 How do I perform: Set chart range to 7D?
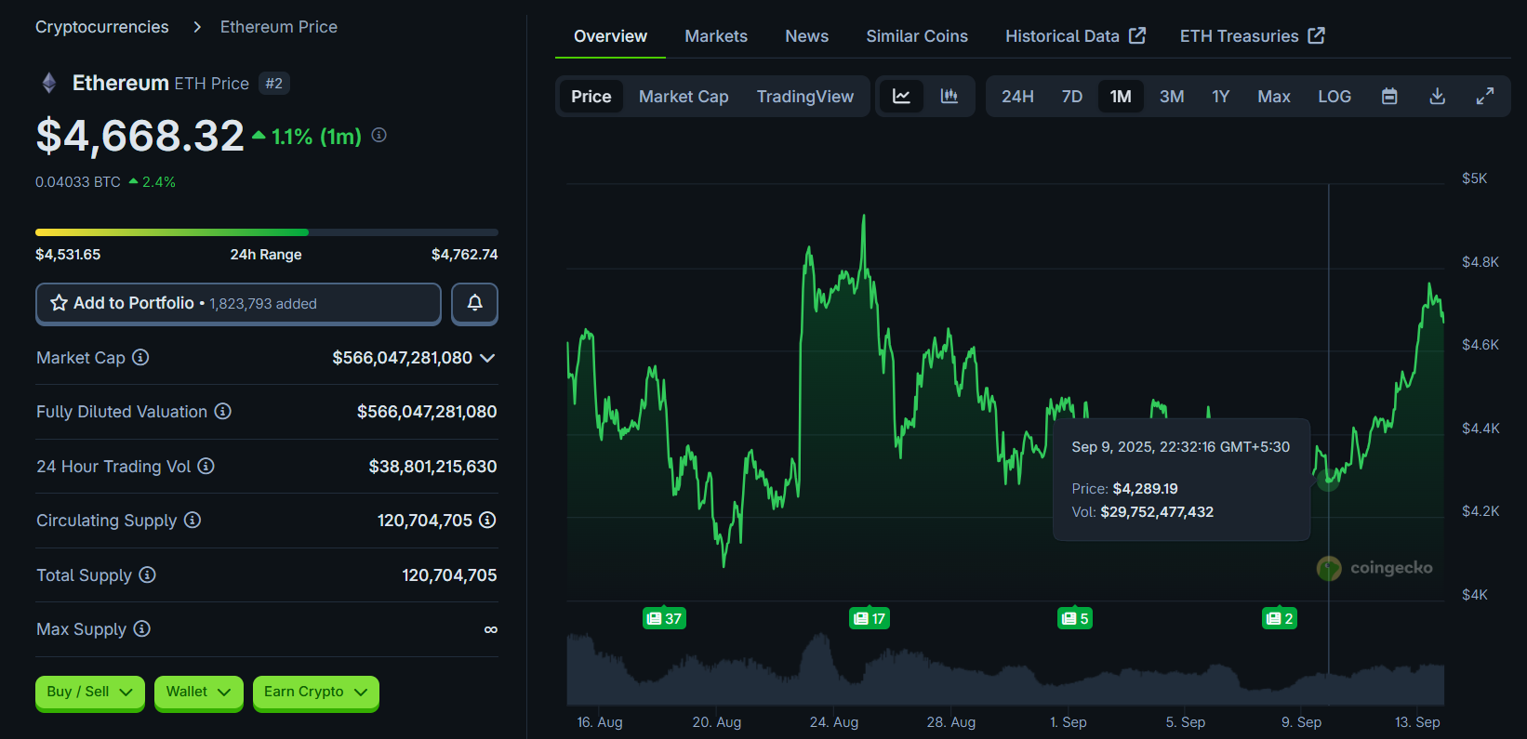pyautogui.click(x=1072, y=97)
